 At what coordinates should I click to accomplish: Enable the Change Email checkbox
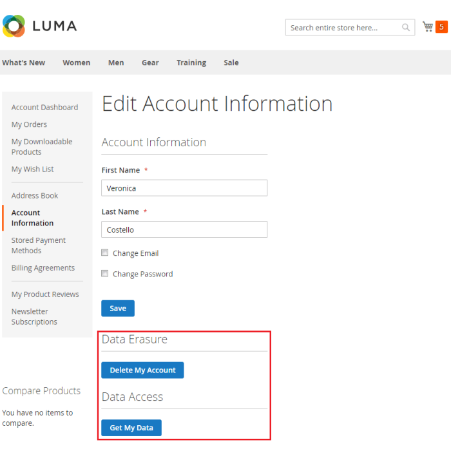point(105,253)
